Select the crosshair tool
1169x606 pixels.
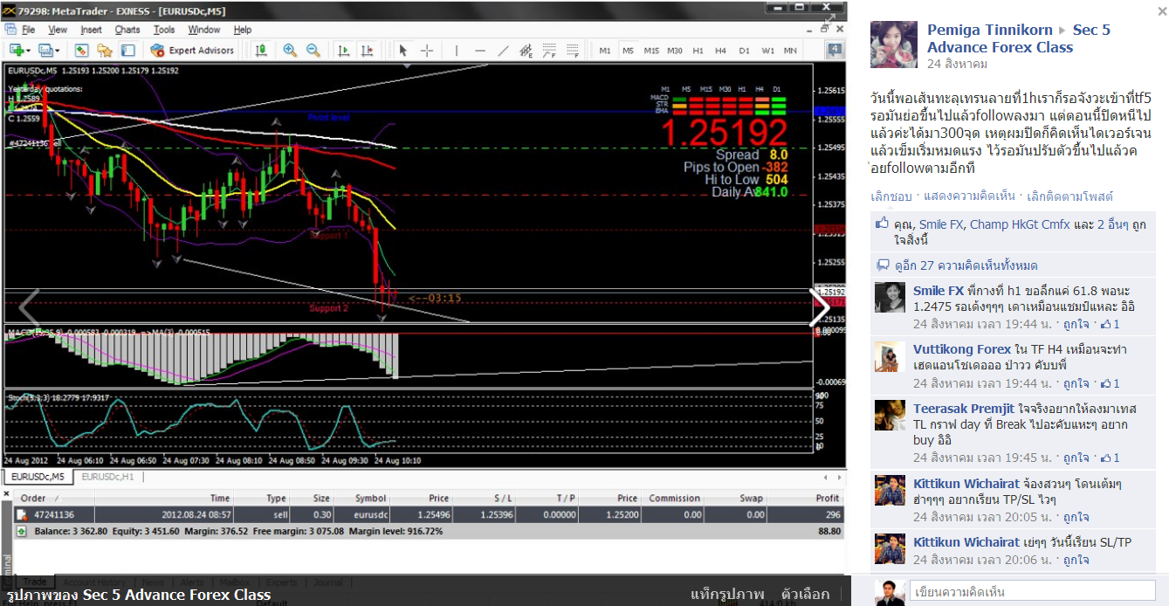click(x=426, y=51)
